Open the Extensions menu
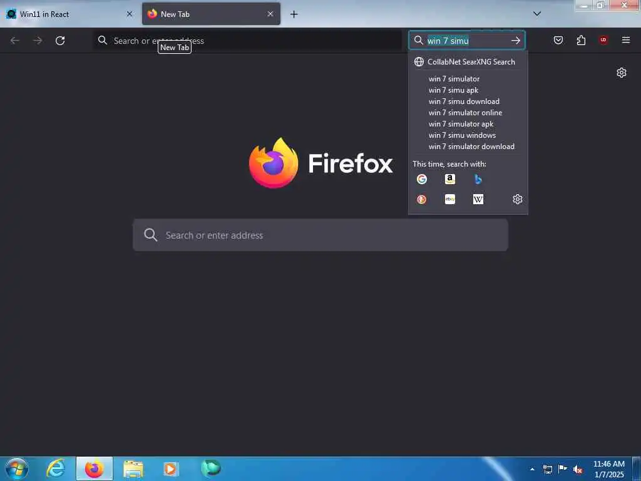Screen dimensions: 641x481 (581, 40)
